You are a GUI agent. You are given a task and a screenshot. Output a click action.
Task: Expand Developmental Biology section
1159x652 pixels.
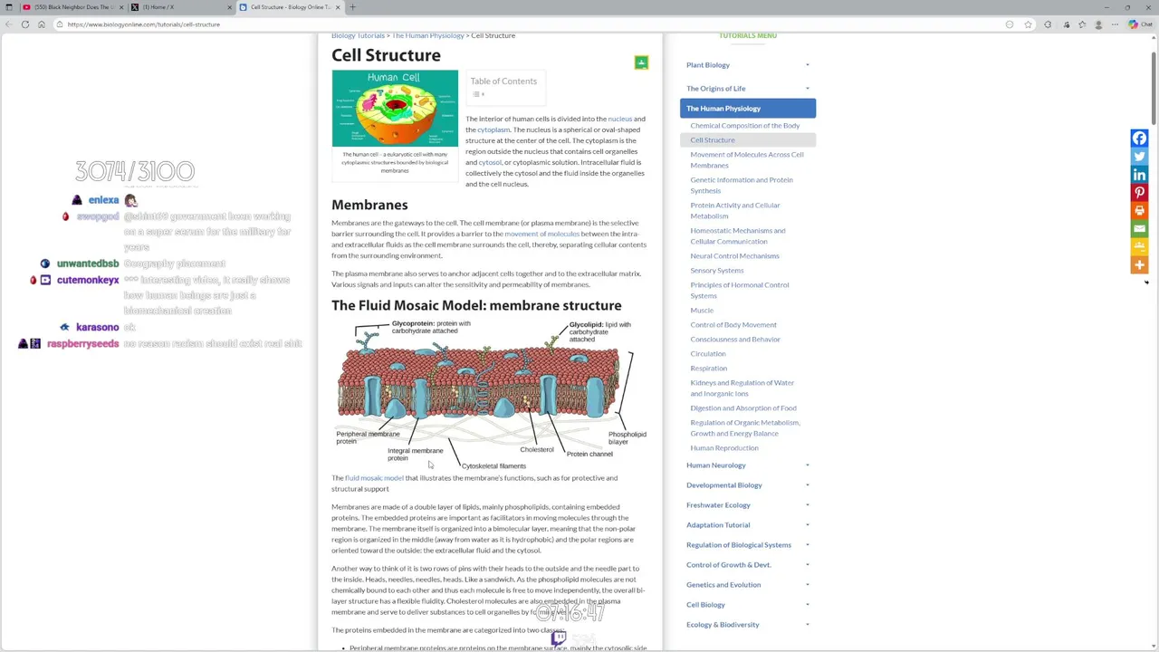point(807,485)
